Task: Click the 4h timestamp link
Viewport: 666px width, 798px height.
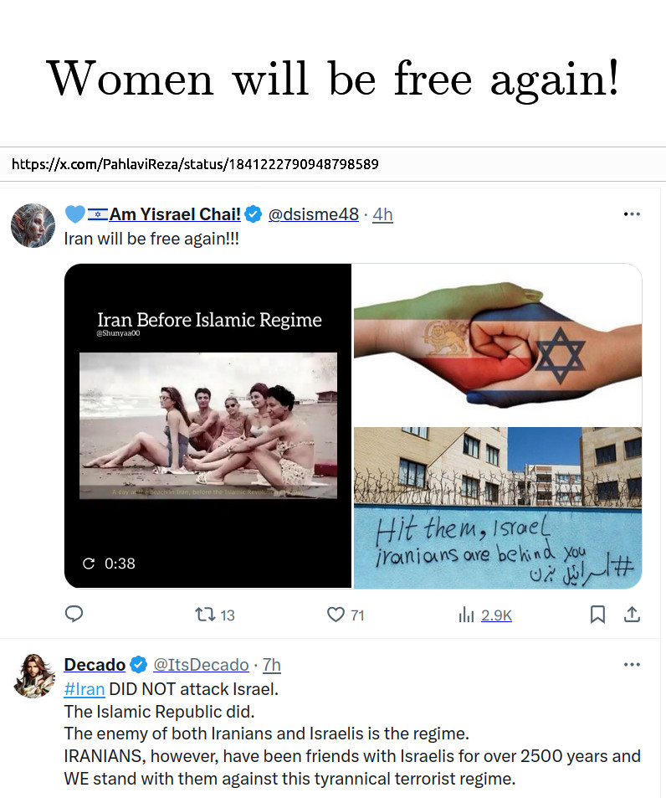Action: [x=382, y=214]
